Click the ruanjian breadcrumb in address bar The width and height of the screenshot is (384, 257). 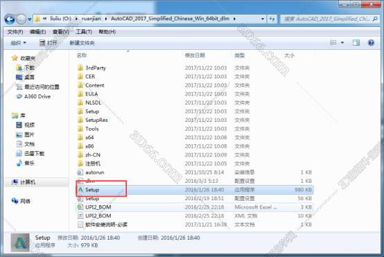click(x=91, y=19)
